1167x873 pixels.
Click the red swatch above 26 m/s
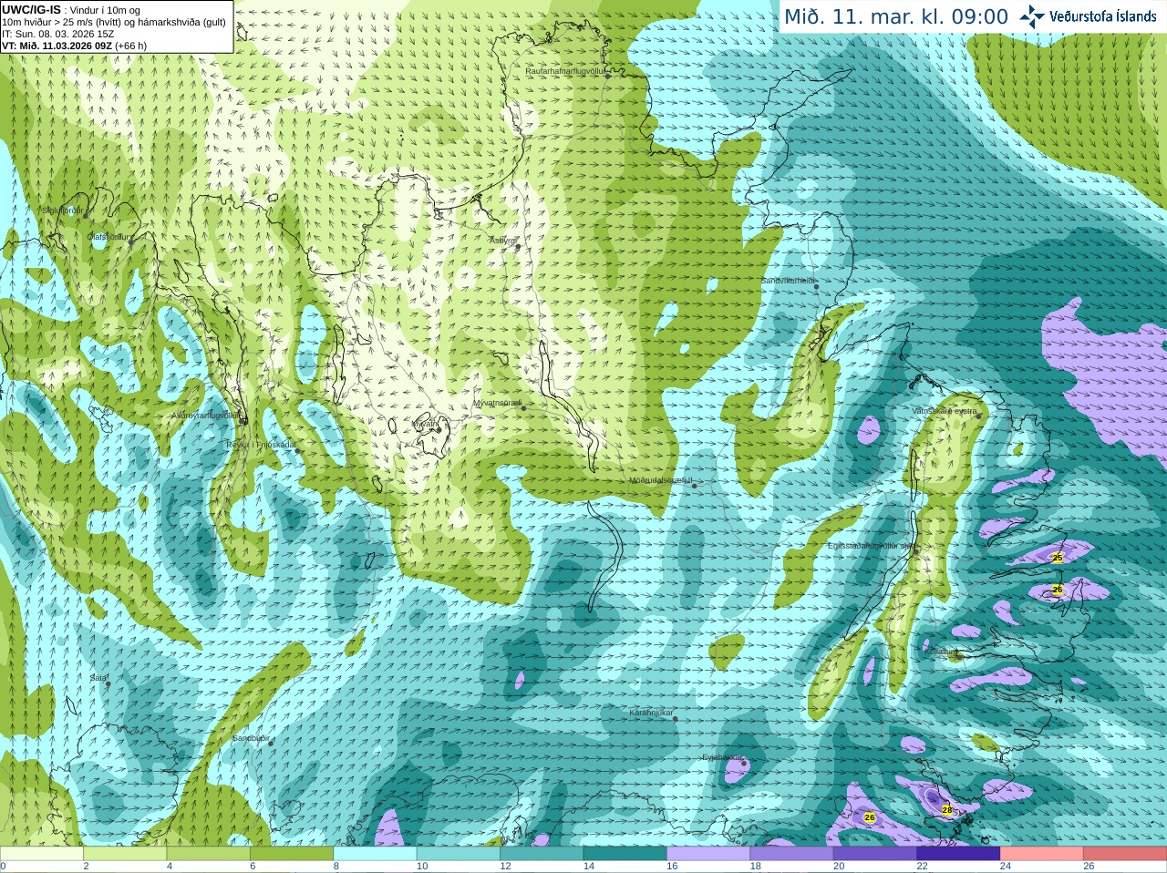click(1125, 854)
